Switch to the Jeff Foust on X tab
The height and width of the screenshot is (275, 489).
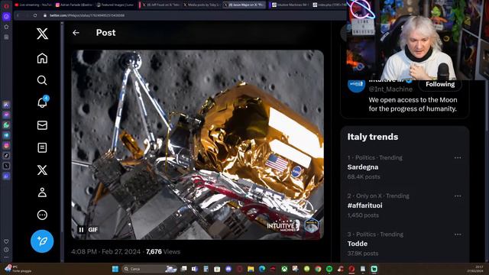click(x=160, y=5)
